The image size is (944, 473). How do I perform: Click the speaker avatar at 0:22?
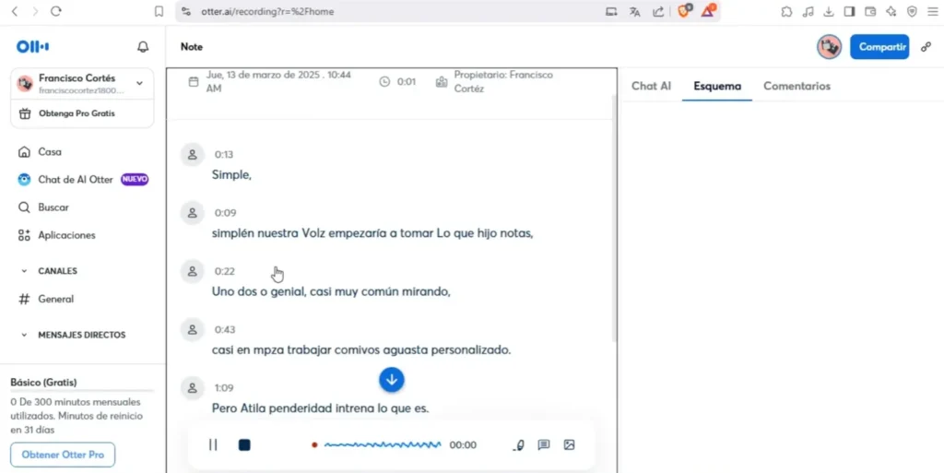coord(192,271)
